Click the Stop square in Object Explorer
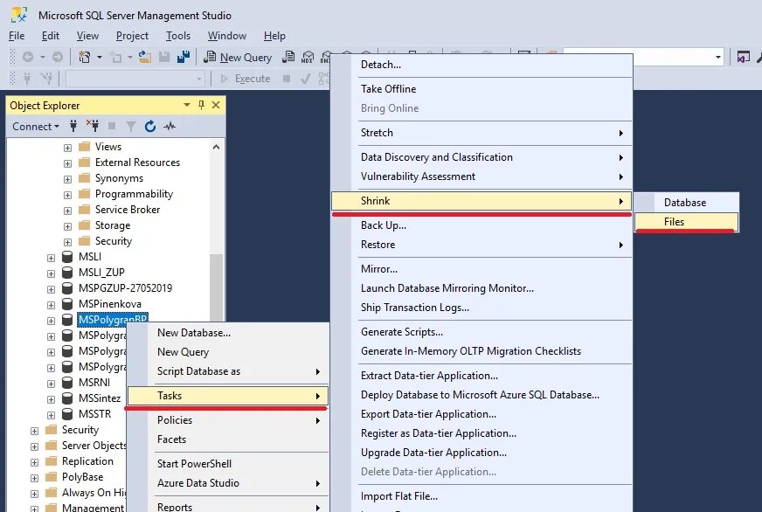Viewport: 762px width, 512px height. (112, 127)
